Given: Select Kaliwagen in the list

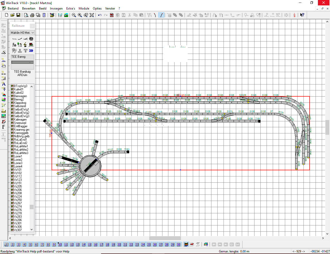Looking at the screenshot, I should pyautogui.click(x=20, y=120).
